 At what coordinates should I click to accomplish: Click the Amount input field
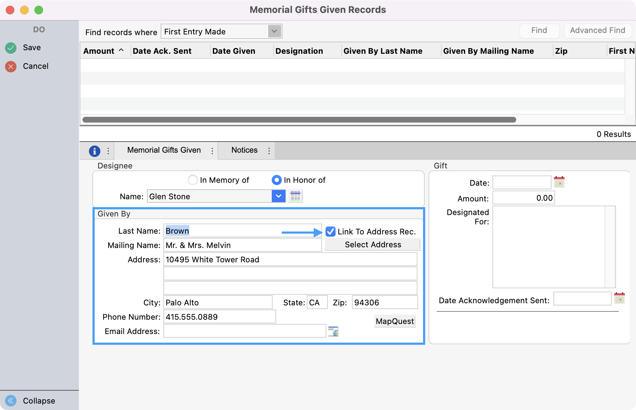[x=523, y=198]
